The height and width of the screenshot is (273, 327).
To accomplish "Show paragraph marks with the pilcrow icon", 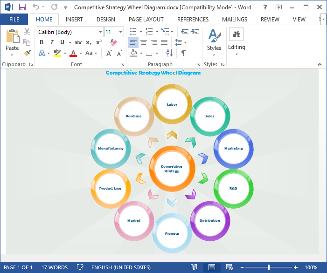I will (184, 53).
